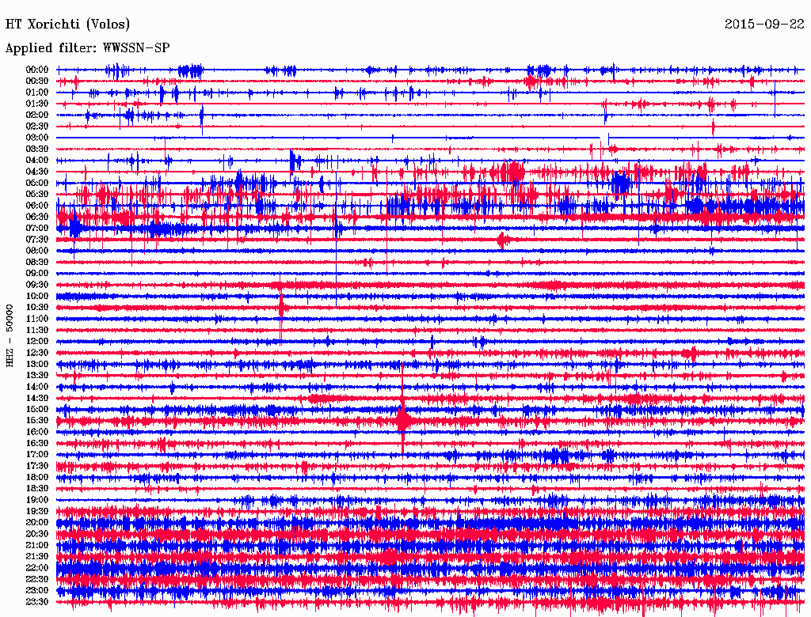811x617 pixels.
Task: Click the 03:00 time label
Action: [37, 138]
